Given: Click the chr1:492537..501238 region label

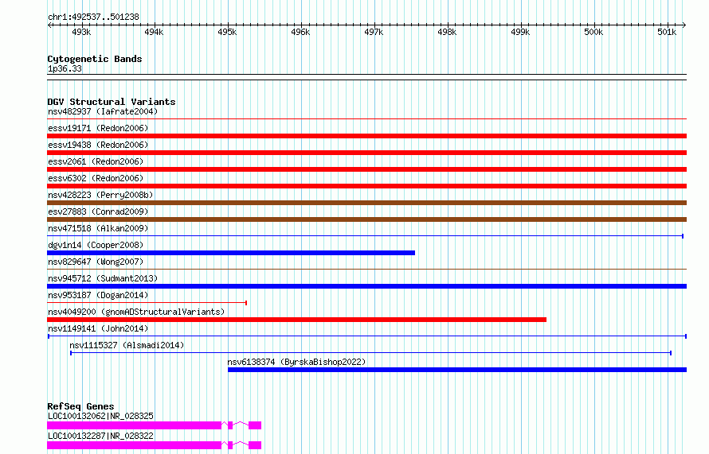Looking at the screenshot, I should [x=93, y=17].
